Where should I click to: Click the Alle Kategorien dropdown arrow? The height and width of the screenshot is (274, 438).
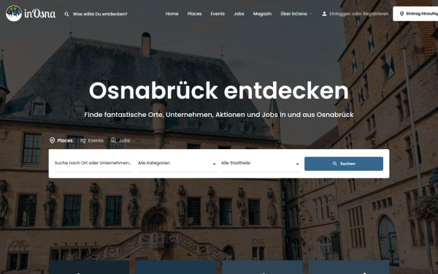[214, 164]
